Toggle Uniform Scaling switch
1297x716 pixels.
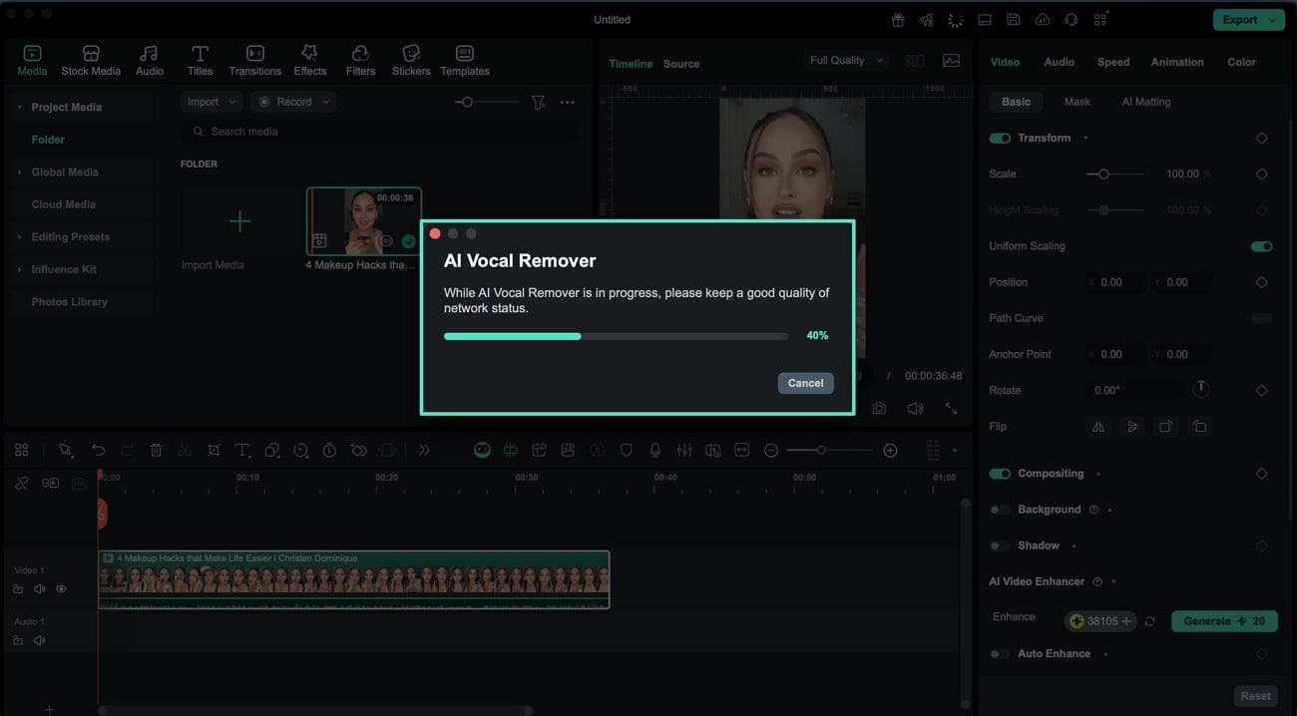coord(1261,246)
